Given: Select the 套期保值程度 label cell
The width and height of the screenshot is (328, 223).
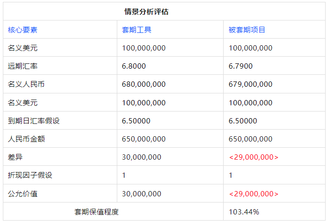Looking at the screenshot, I should [96, 212].
